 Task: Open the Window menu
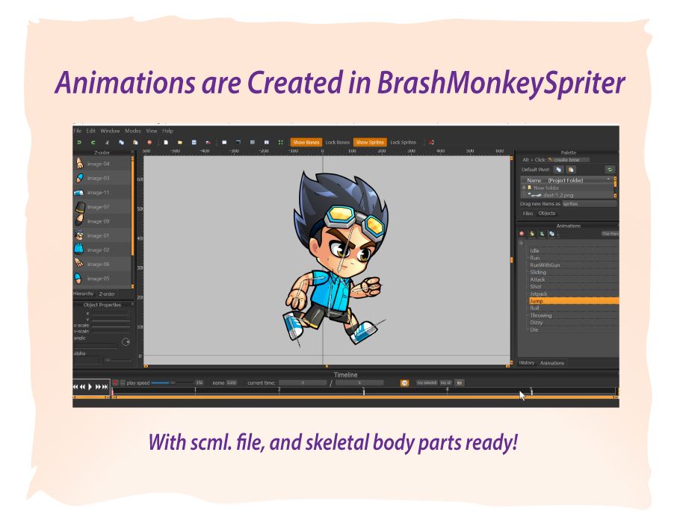tap(110, 131)
